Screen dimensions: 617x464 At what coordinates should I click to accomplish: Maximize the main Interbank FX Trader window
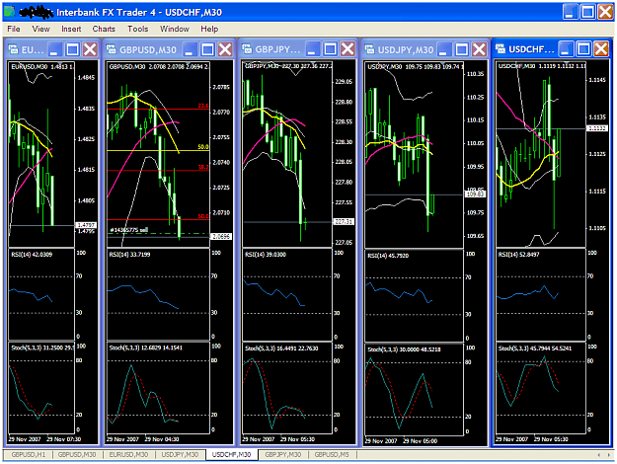(588, 12)
